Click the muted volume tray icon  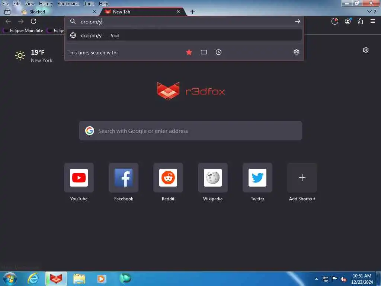(x=343, y=279)
